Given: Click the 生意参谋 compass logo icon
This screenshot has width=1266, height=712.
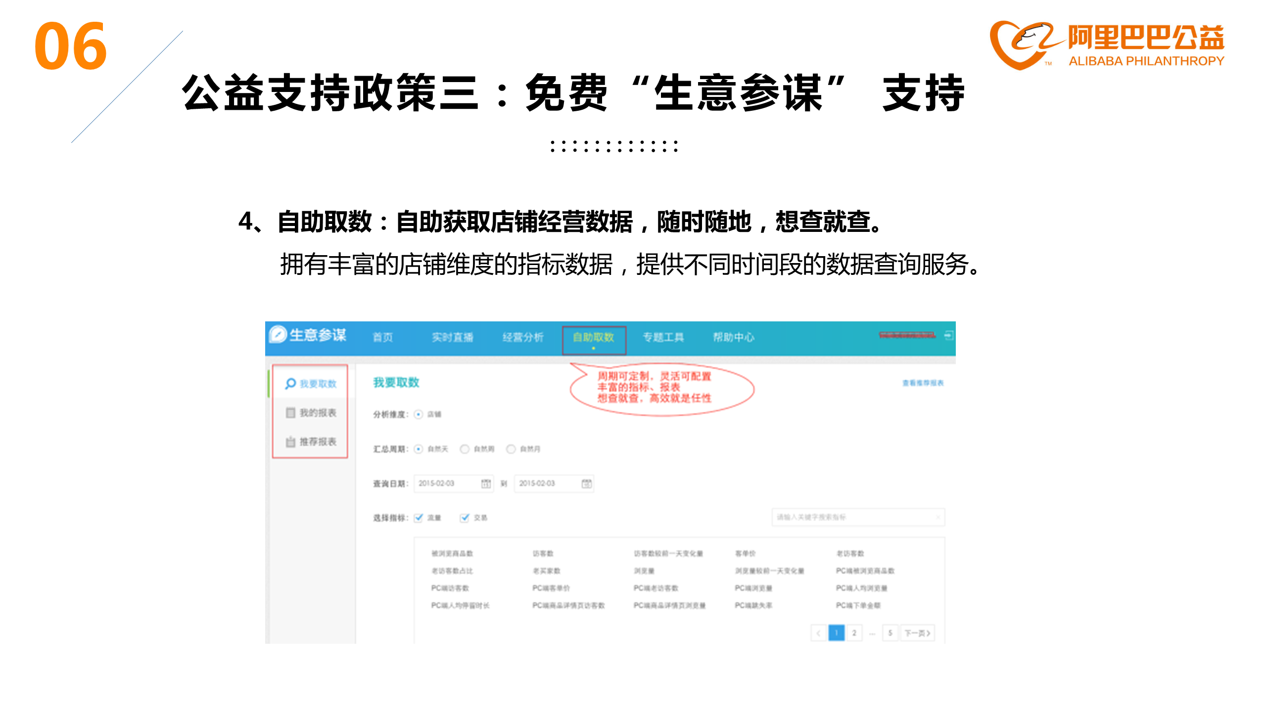Looking at the screenshot, I should click(278, 335).
